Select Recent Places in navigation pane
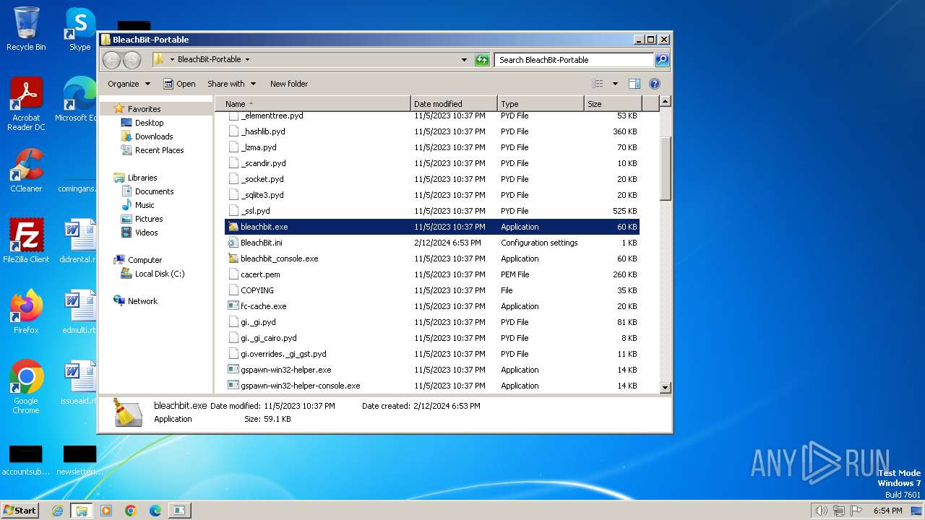925x520 pixels. pos(160,150)
